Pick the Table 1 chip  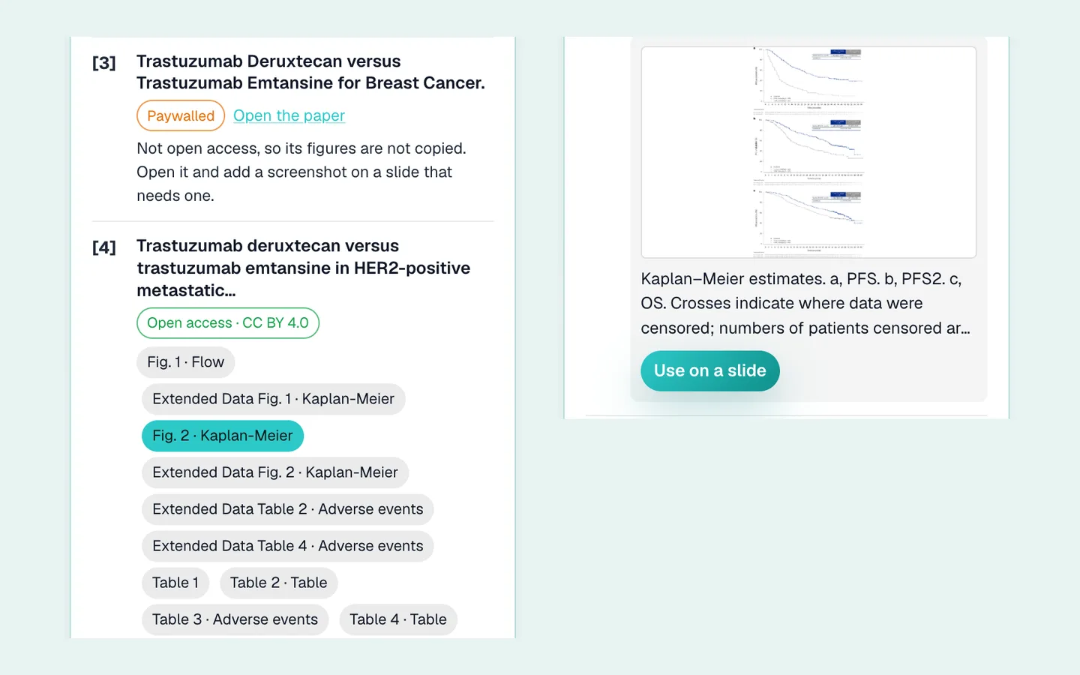[175, 583]
